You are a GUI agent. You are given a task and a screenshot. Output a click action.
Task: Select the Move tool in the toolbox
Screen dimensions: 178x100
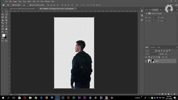[3, 12]
